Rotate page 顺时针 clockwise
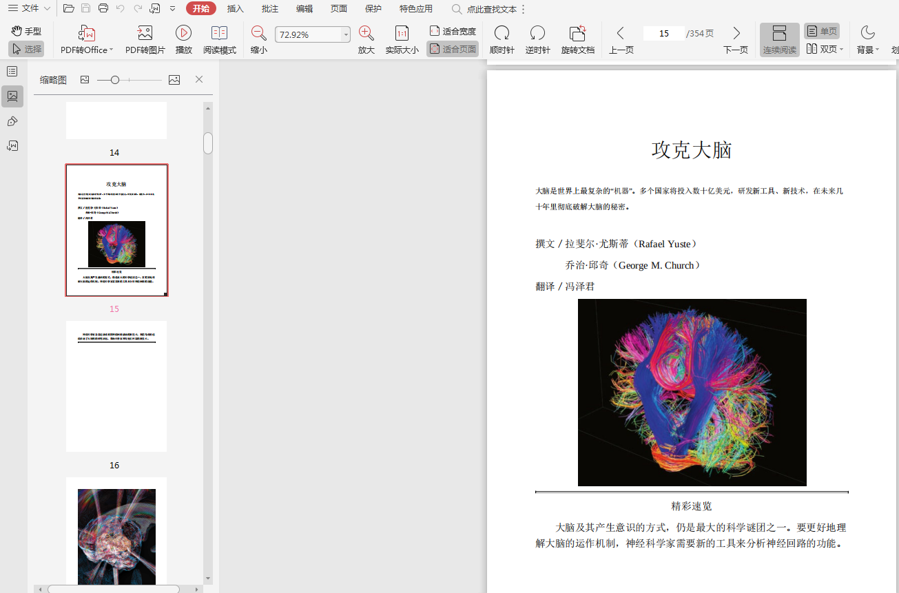This screenshot has width=899, height=593. (502, 33)
